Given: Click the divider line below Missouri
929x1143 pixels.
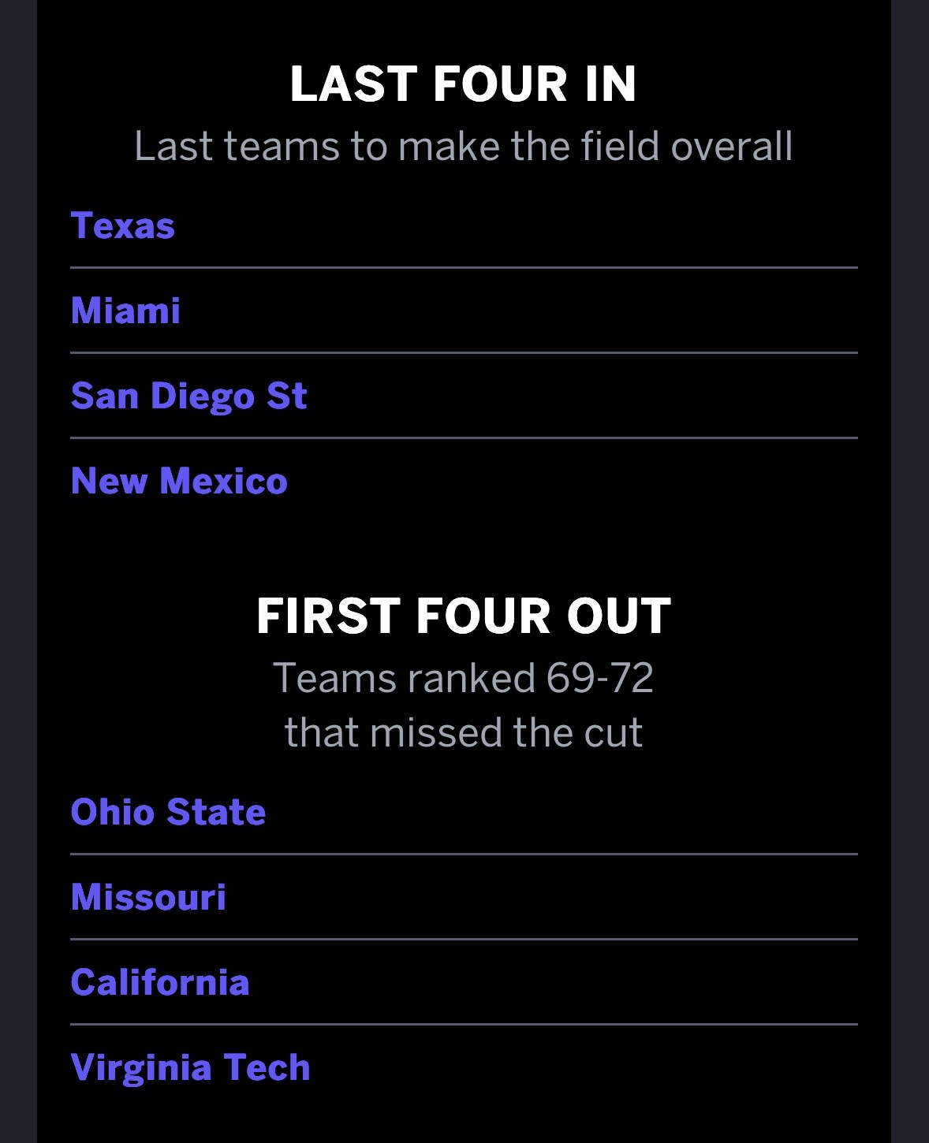Looking at the screenshot, I should [x=464, y=939].
